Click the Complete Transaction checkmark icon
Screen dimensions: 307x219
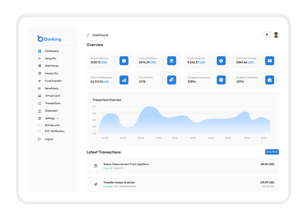[221, 80]
